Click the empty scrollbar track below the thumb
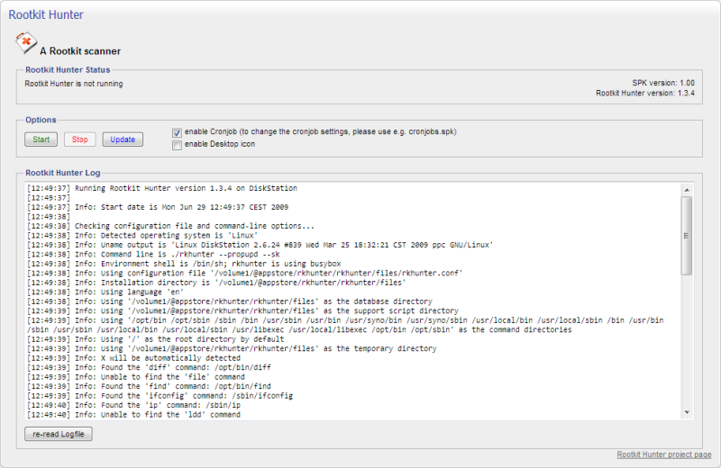Screen dimensions: 721x468 tap(687, 342)
